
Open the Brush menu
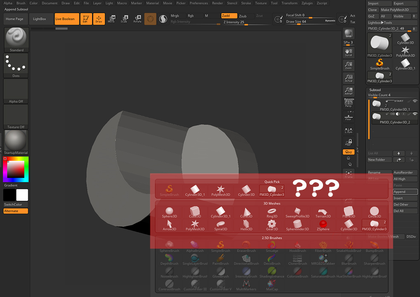[21, 3]
